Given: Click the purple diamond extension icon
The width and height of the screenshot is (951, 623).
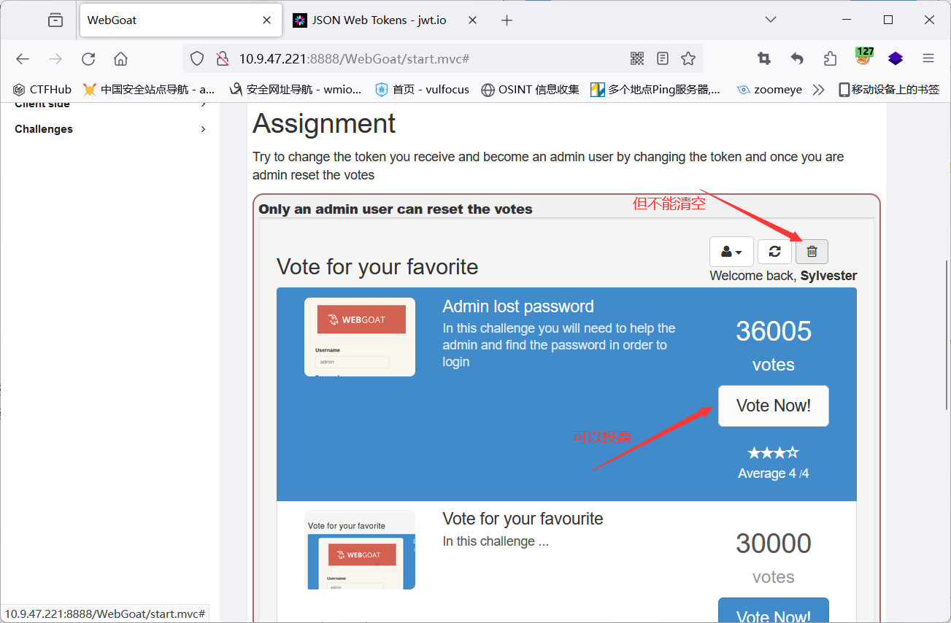Looking at the screenshot, I should [x=896, y=59].
